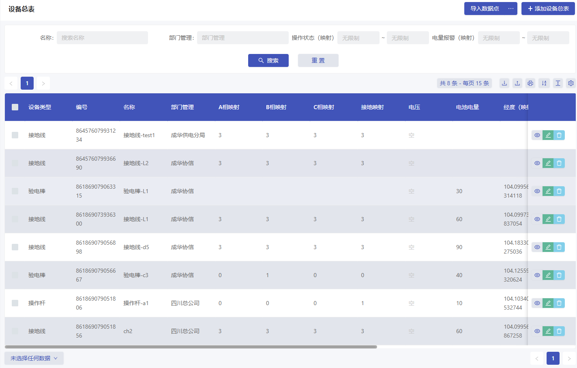The width and height of the screenshot is (577, 368).
Task: Edit the 验电棒-c3 row
Action: (x=548, y=275)
